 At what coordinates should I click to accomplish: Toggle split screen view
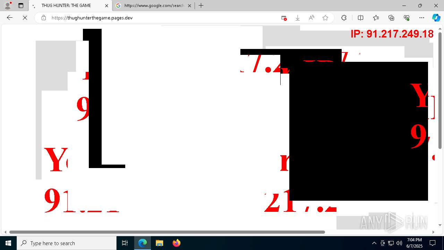[360, 18]
